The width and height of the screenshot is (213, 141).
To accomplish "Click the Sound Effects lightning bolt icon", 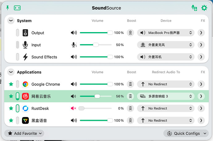I will pos(25,57).
